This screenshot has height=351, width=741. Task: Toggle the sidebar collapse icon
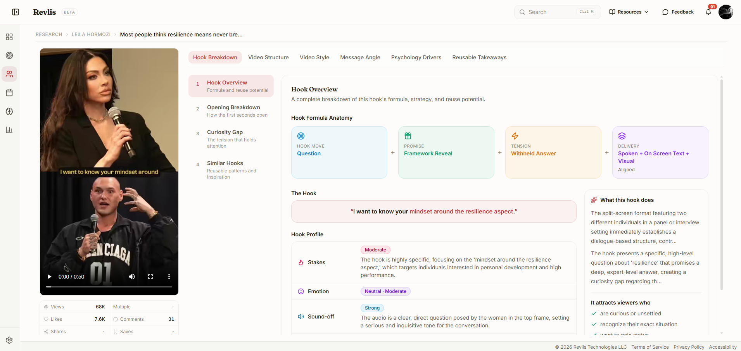16,12
